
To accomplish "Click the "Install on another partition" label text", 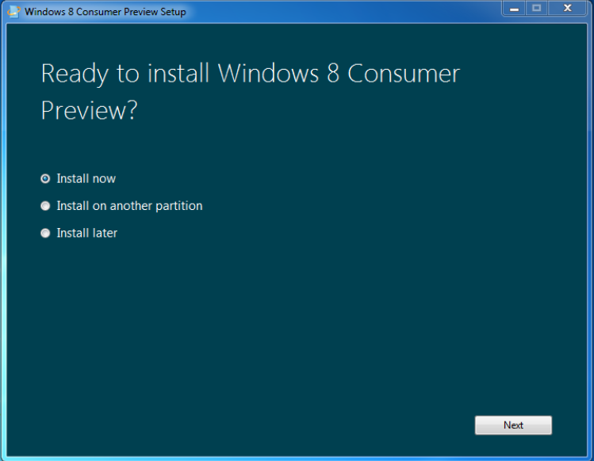I will (x=129, y=206).
